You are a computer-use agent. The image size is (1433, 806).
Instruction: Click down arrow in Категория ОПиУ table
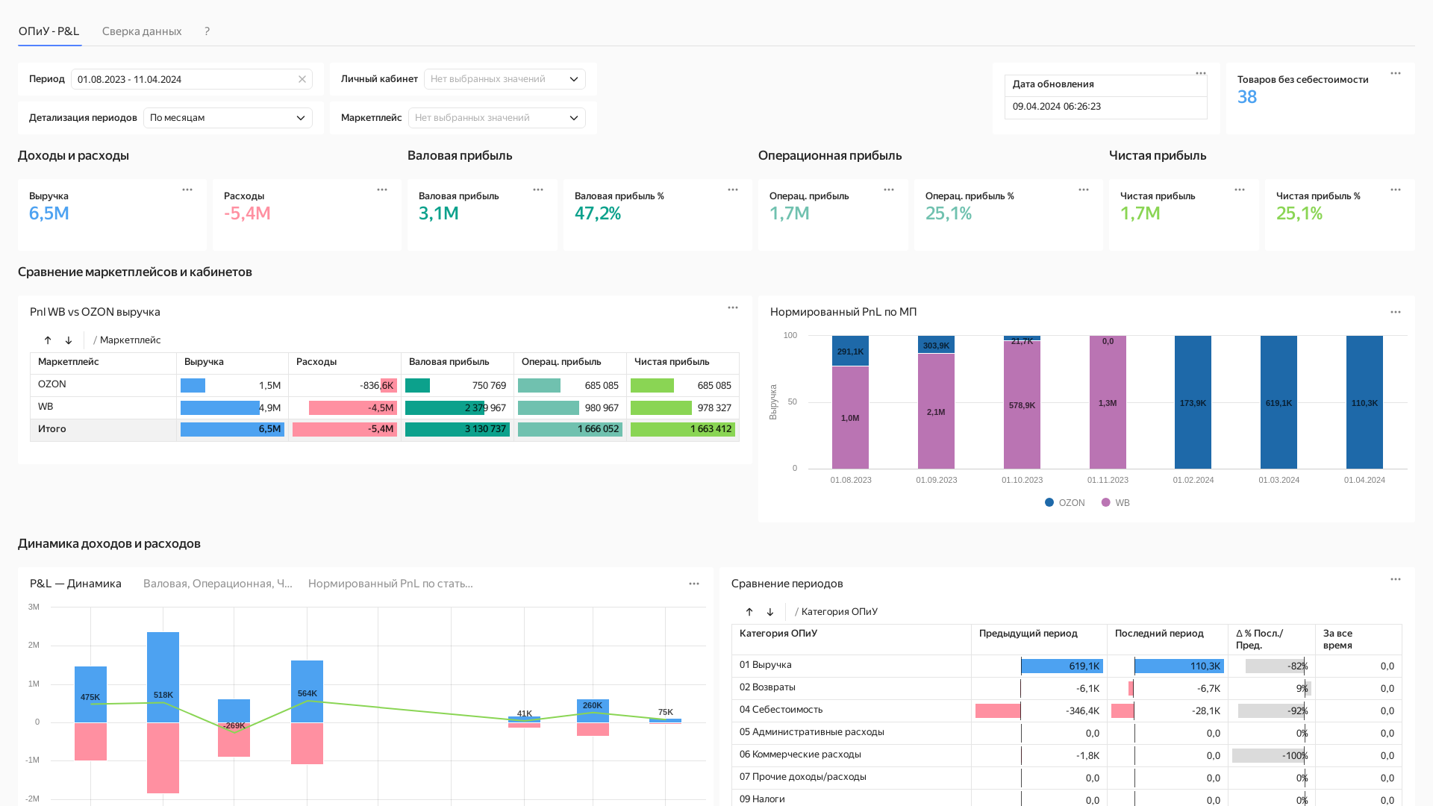coord(770,612)
